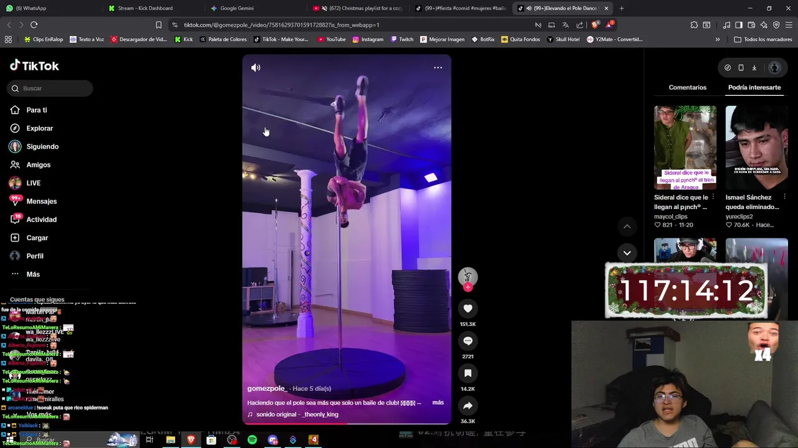Open the Brave Shields lion icon
The image size is (798, 448).
click(x=595, y=25)
